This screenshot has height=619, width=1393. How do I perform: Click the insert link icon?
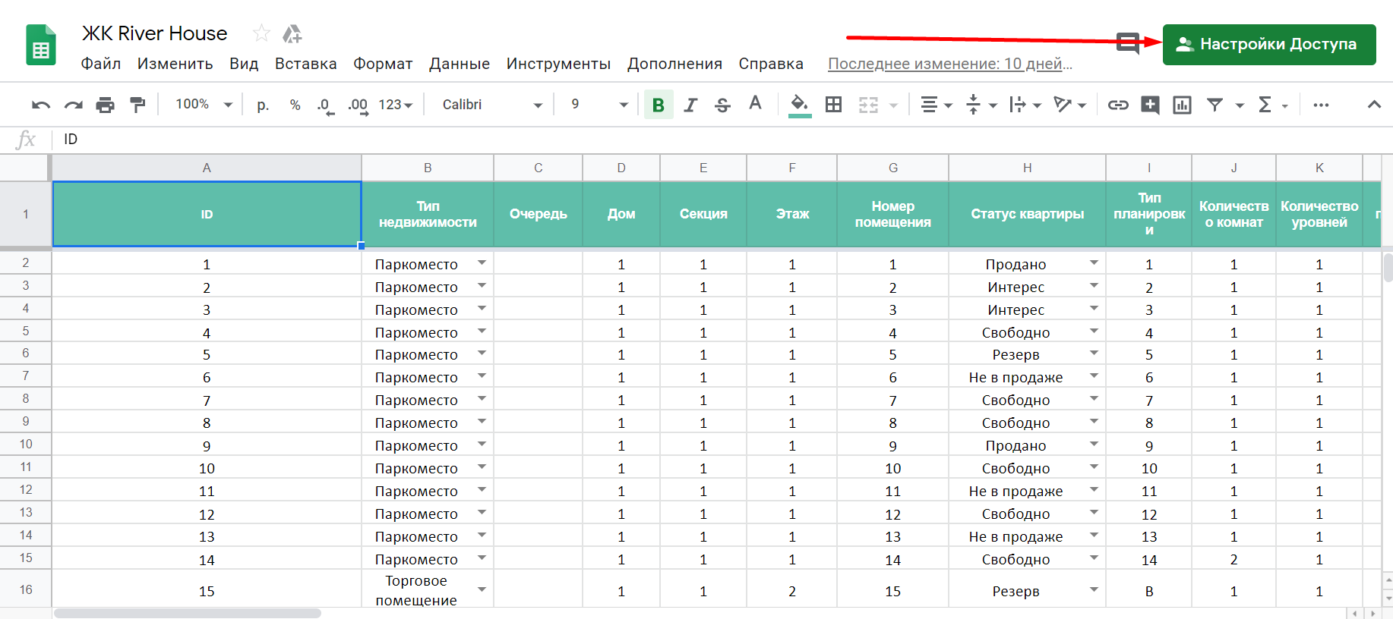[1117, 105]
